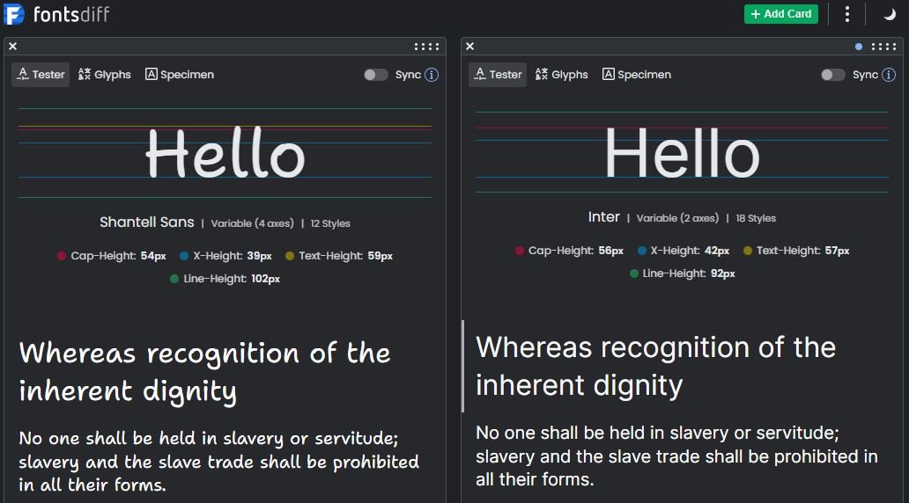Grab the drag handle on left card
The height and width of the screenshot is (503, 909).
[426, 47]
